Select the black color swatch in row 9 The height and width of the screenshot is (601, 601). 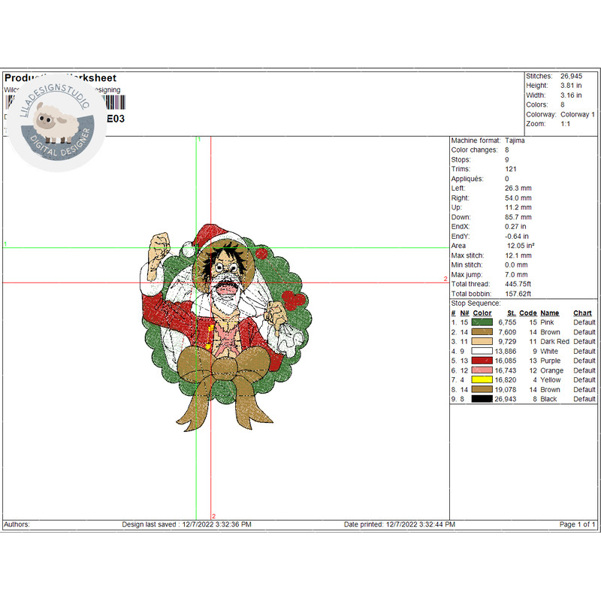482,400
